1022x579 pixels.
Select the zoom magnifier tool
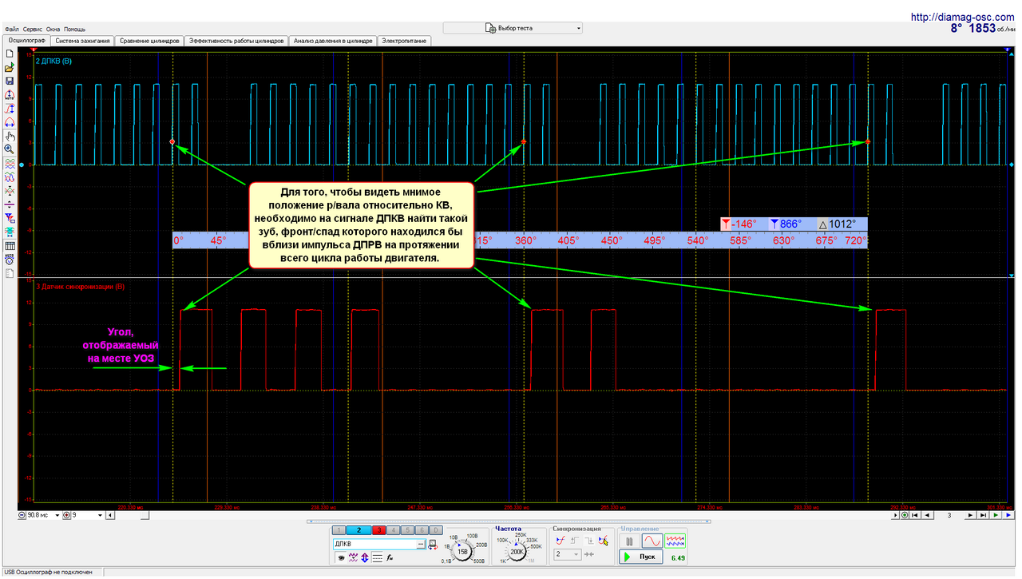[x=8, y=149]
